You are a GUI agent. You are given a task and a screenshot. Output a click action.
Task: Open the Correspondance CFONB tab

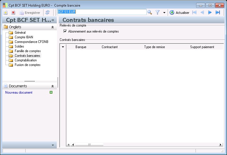[x=31, y=42]
